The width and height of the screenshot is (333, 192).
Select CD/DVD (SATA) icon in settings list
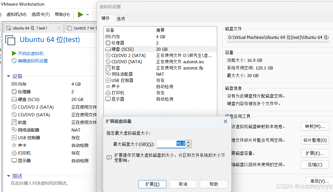tap(108, 62)
